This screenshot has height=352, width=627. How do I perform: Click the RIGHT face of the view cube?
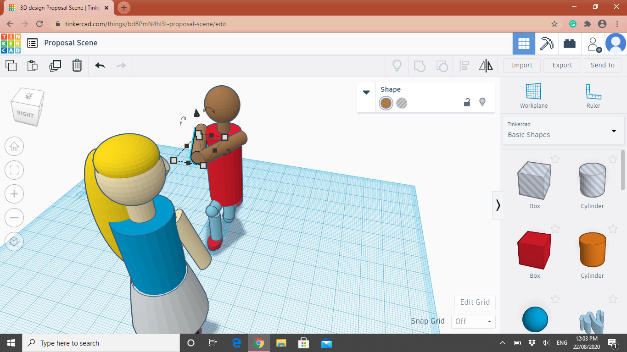(25, 114)
